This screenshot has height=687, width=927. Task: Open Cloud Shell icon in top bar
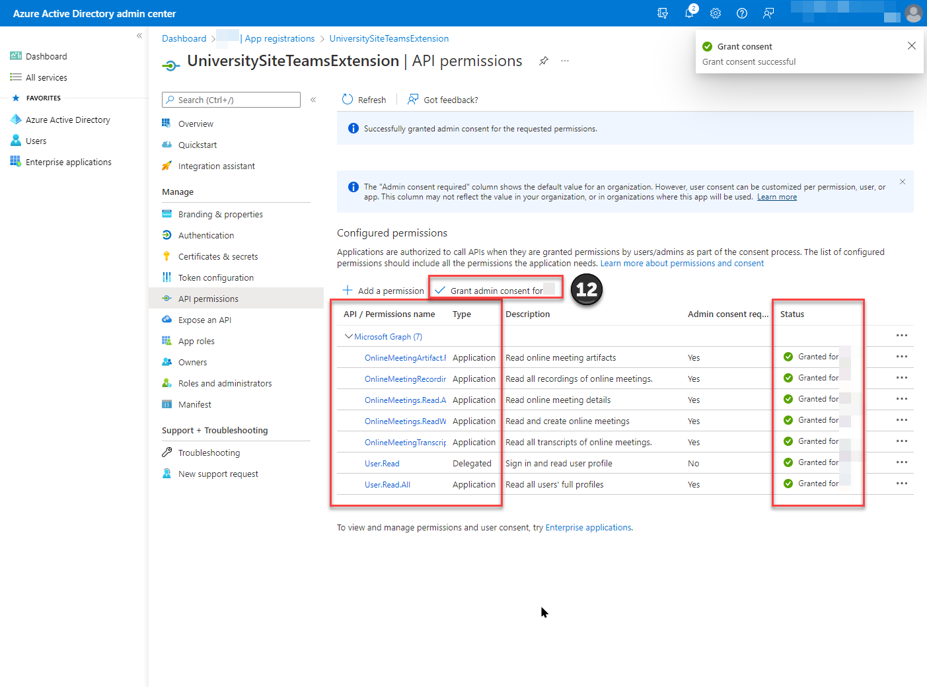663,13
